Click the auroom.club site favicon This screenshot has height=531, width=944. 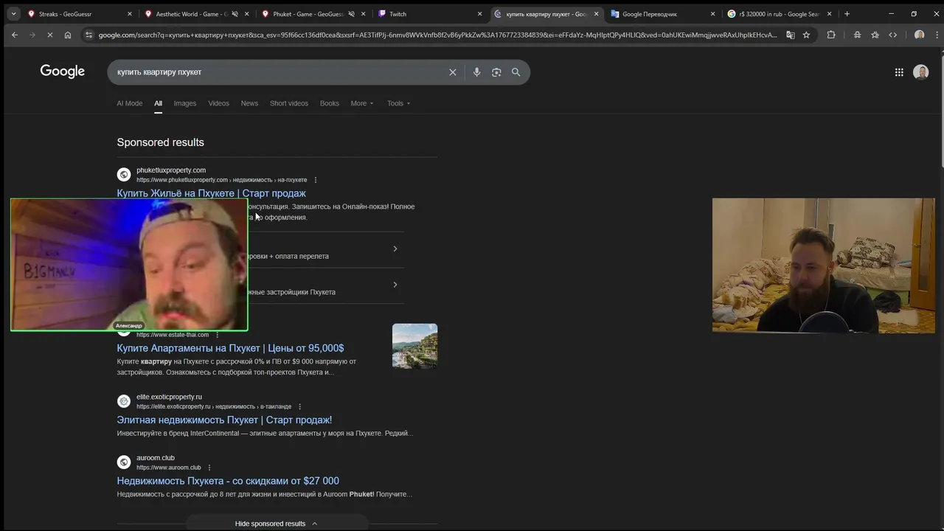[124, 462]
